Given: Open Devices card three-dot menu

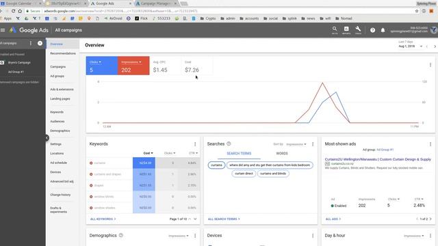Looking at the screenshot, I should 313,236.
